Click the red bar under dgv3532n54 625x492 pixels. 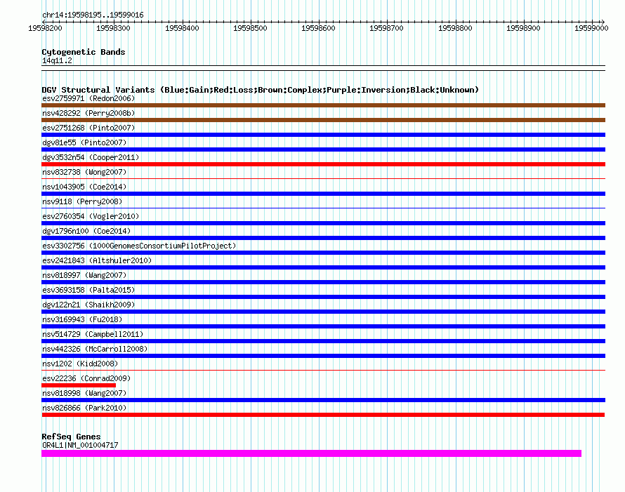coord(323,164)
